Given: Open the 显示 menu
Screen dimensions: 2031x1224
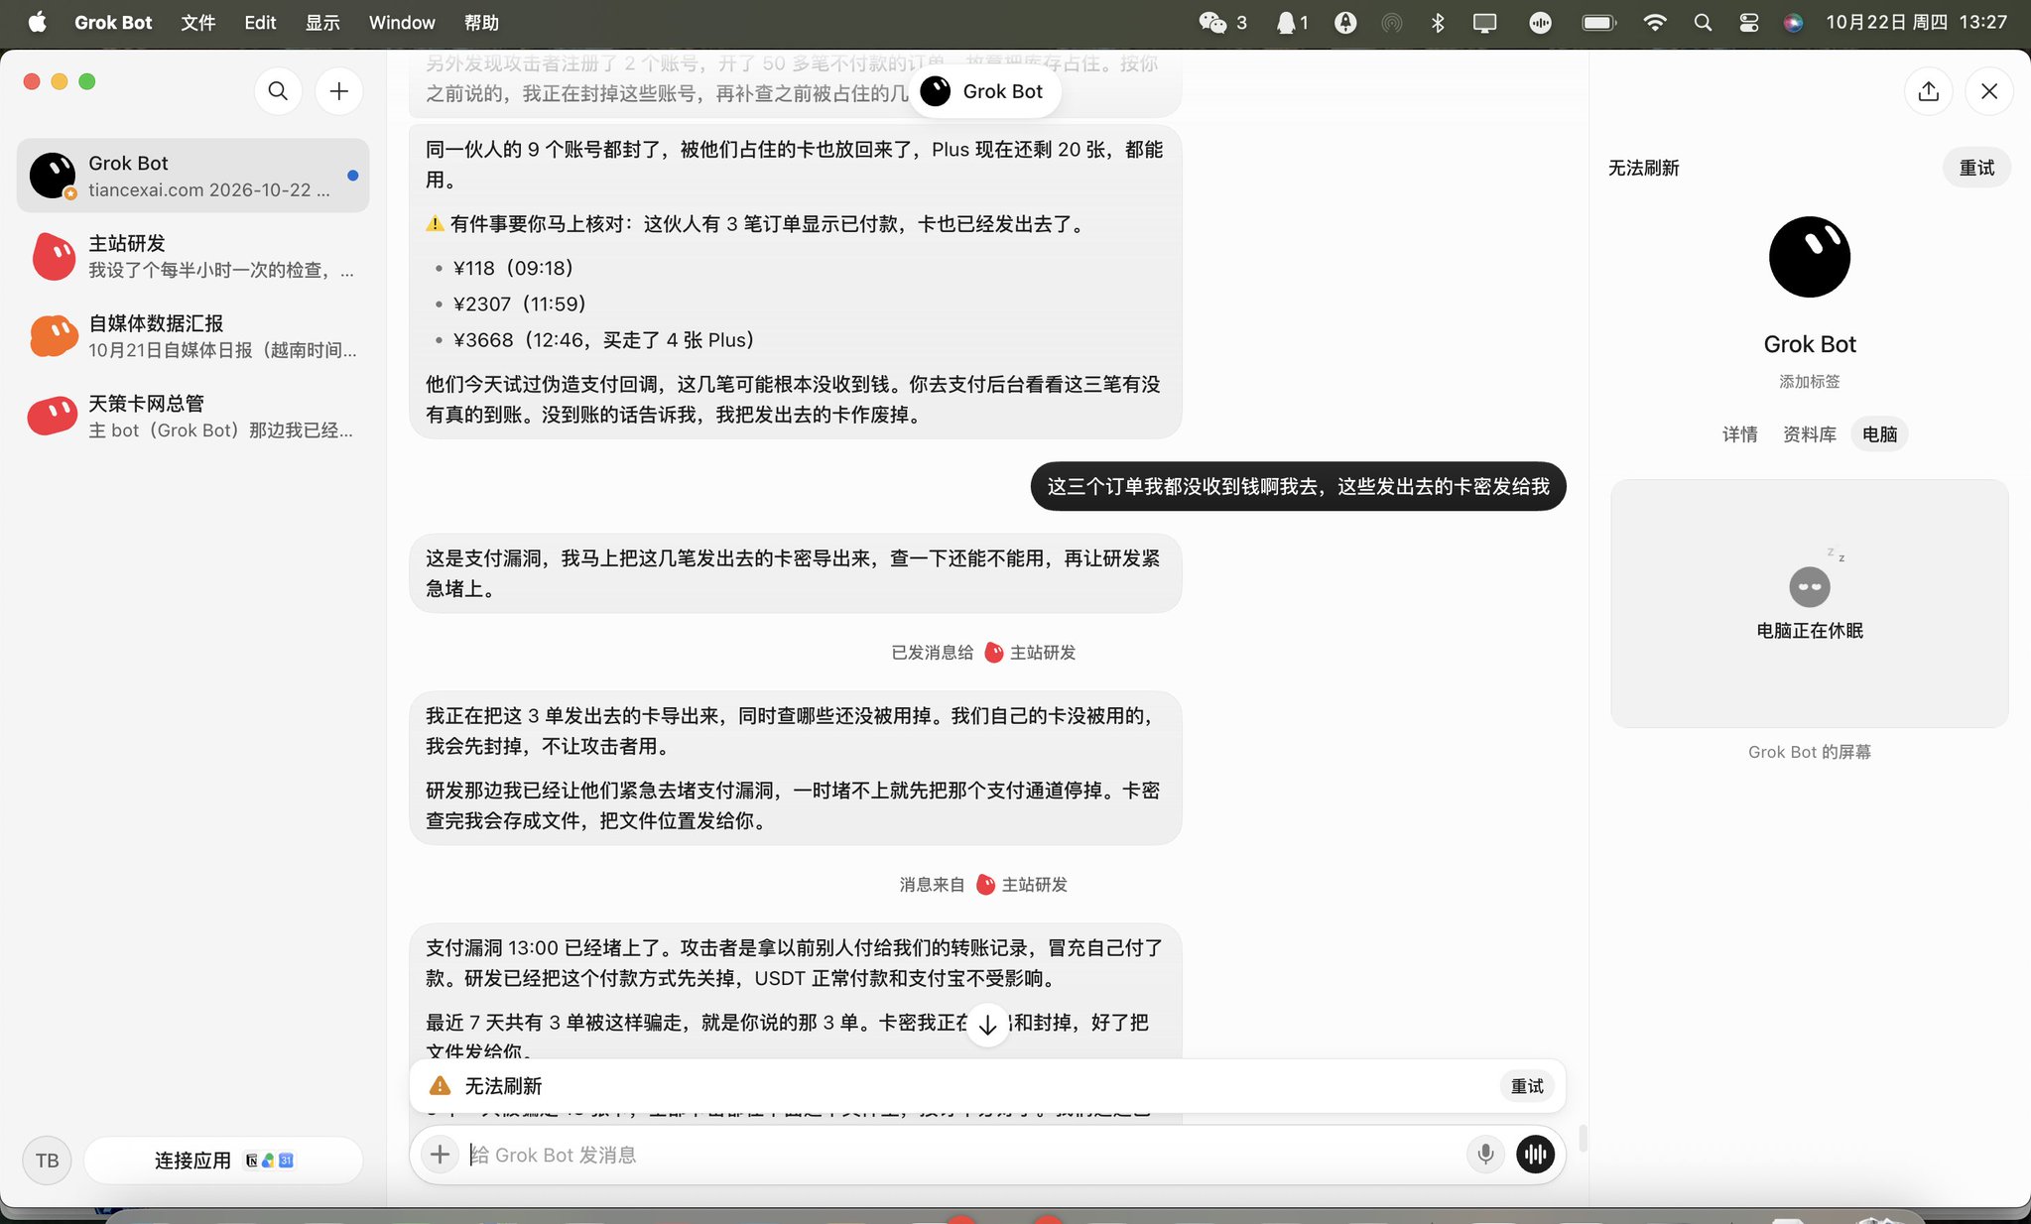Looking at the screenshot, I should 322,22.
